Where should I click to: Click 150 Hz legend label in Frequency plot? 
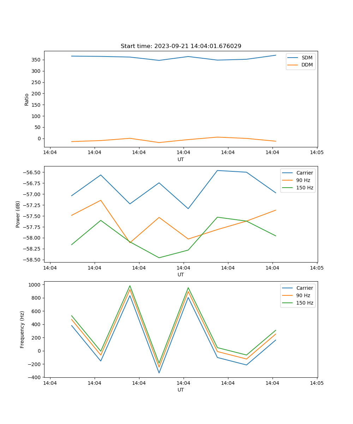coord(305,303)
